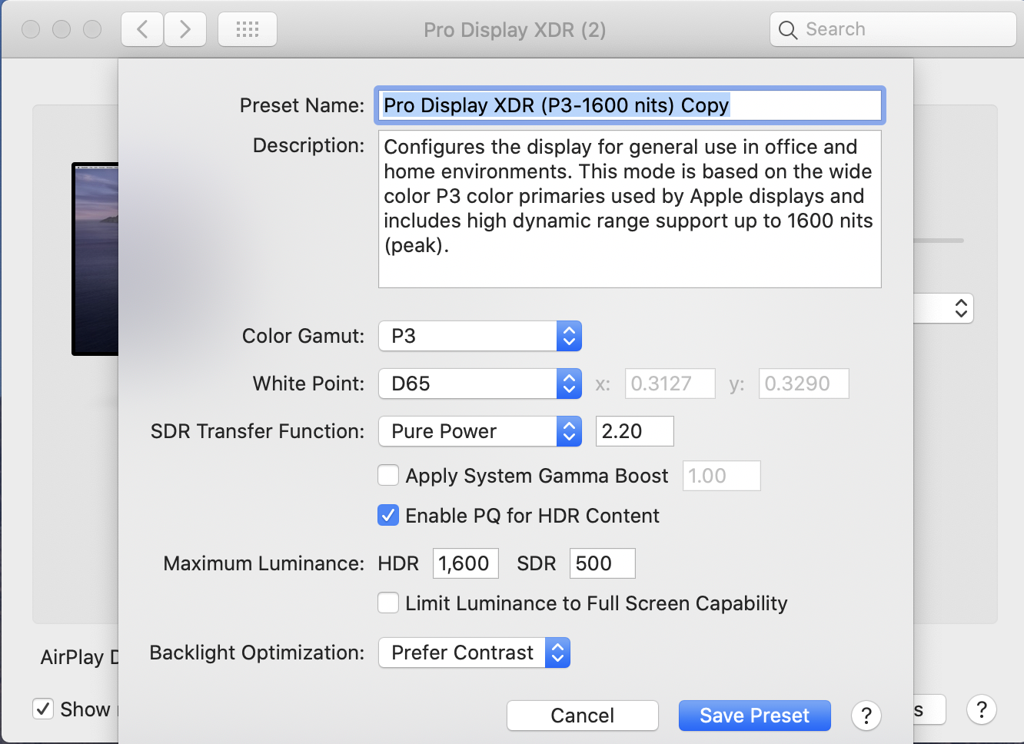
Task: Click the brightness slider in background window
Action: (x=939, y=241)
